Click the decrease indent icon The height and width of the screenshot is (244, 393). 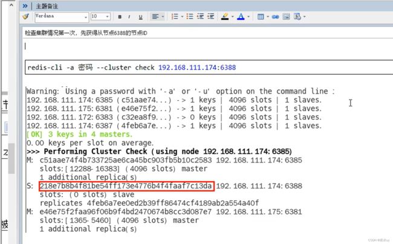coord(200,16)
